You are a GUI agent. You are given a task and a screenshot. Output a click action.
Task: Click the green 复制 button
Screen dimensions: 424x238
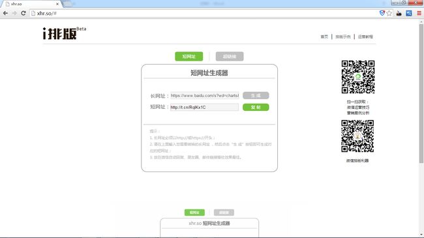point(256,107)
